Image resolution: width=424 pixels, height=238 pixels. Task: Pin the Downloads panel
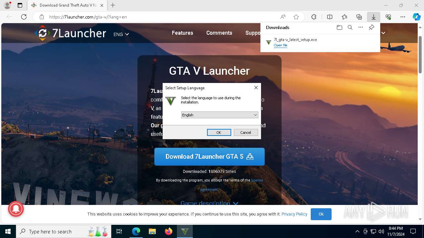click(372, 27)
